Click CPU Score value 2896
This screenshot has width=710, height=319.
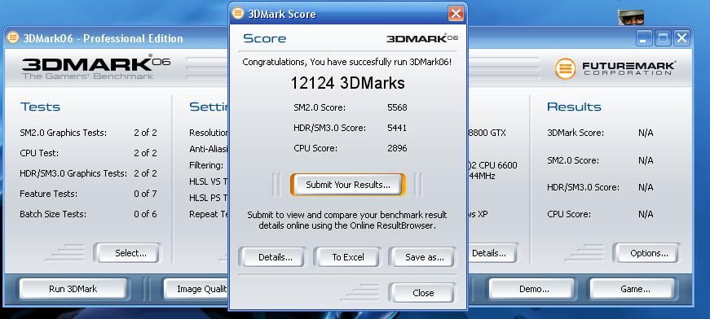pos(397,148)
